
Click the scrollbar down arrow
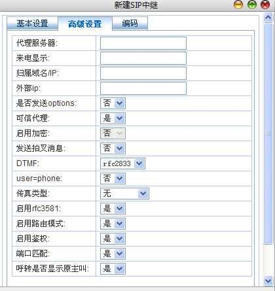point(268,281)
